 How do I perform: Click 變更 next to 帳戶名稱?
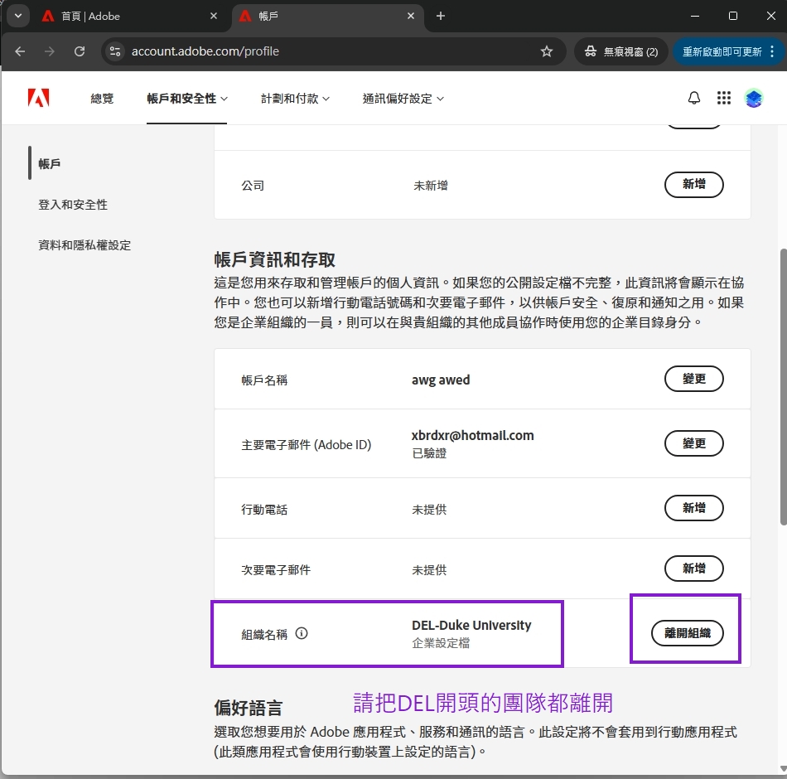pos(693,380)
